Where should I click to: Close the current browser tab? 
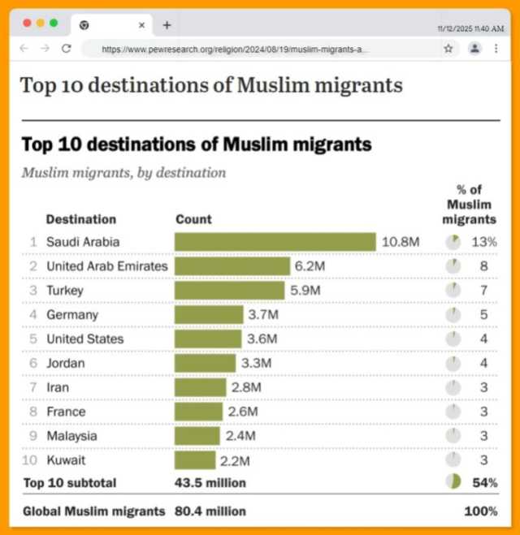click(x=142, y=25)
